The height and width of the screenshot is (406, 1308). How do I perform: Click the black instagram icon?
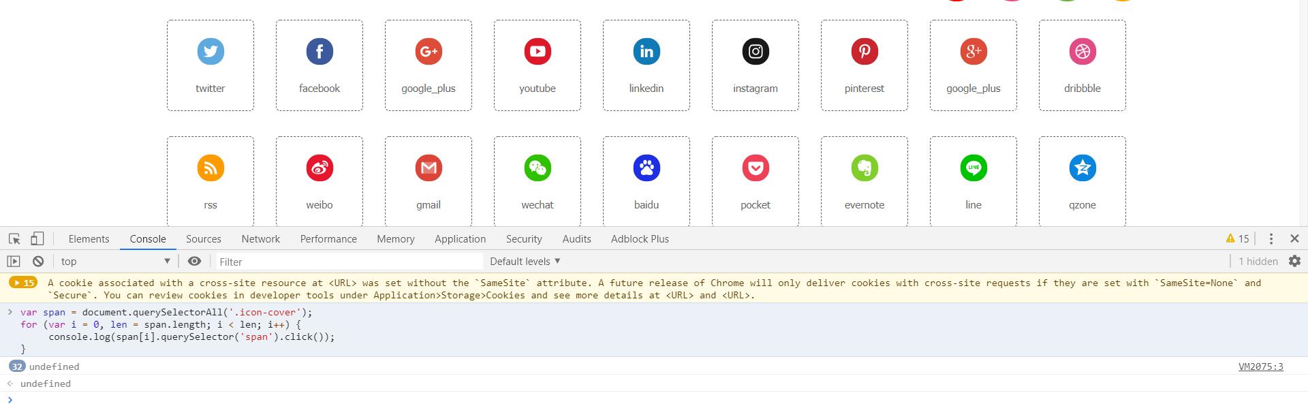pos(756,51)
